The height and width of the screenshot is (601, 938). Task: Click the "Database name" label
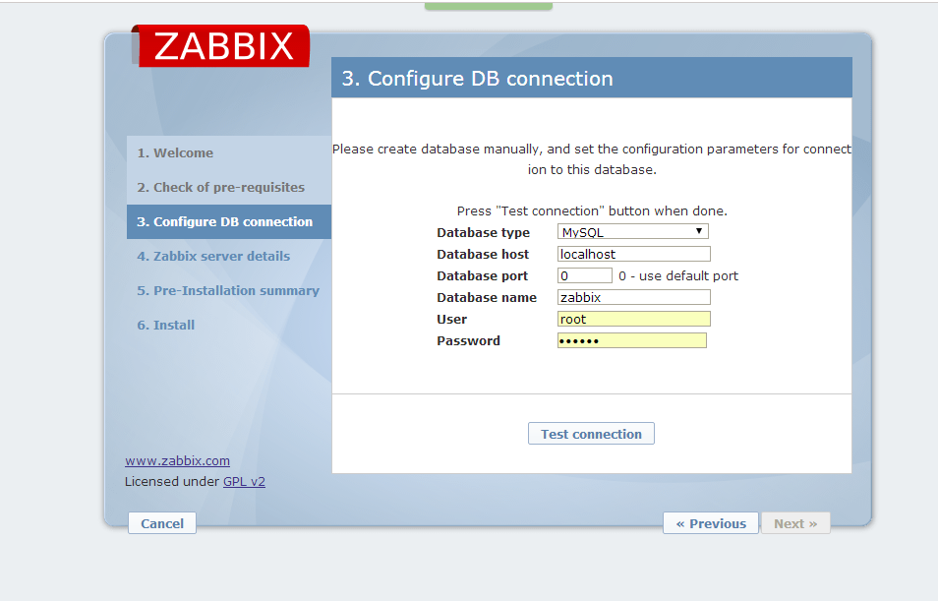click(x=487, y=297)
